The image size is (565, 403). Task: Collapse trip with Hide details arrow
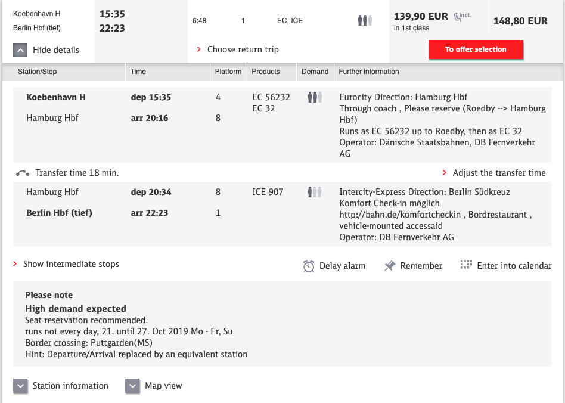tap(21, 50)
